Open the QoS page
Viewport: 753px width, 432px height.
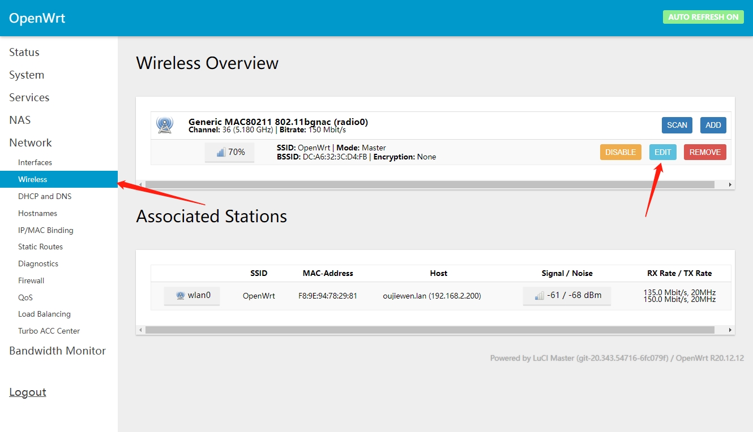(x=25, y=297)
